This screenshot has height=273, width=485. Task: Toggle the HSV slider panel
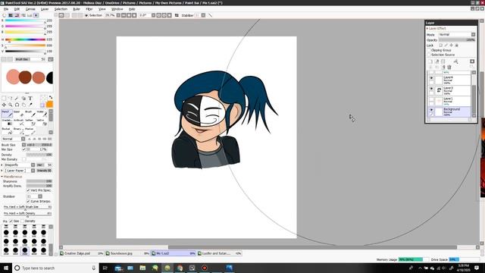pyautogui.click(x=17, y=15)
